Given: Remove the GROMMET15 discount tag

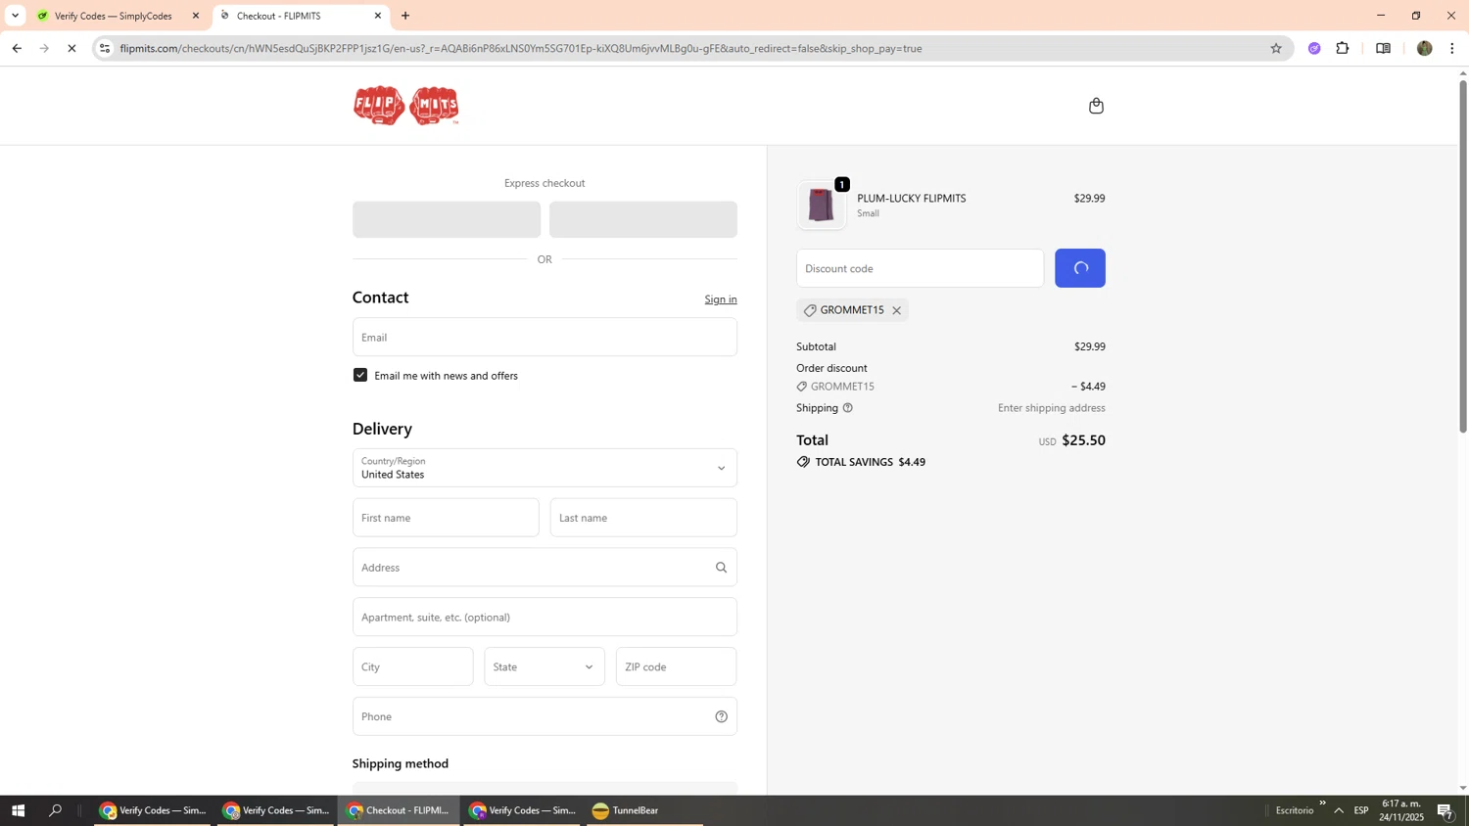Looking at the screenshot, I should (896, 310).
